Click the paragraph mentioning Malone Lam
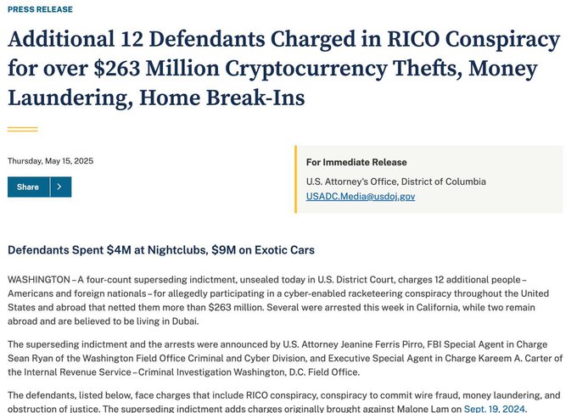This screenshot has height=413, width=577. tap(283, 402)
